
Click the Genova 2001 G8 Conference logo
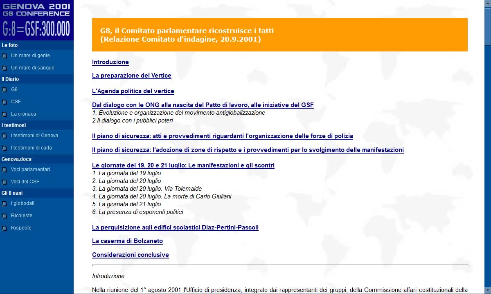tap(37, 20)
